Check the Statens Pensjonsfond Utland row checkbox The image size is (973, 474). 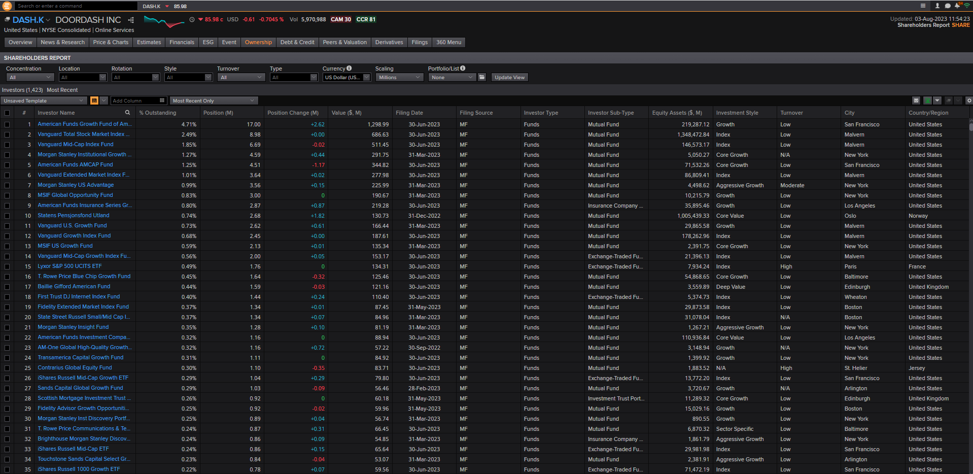pyautogui.click(x=7, y=216)
